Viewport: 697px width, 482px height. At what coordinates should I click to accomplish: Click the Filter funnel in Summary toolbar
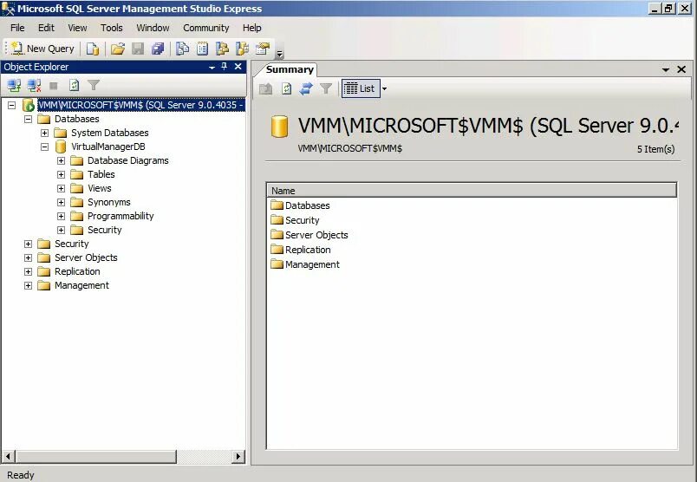tap(326, 88)
